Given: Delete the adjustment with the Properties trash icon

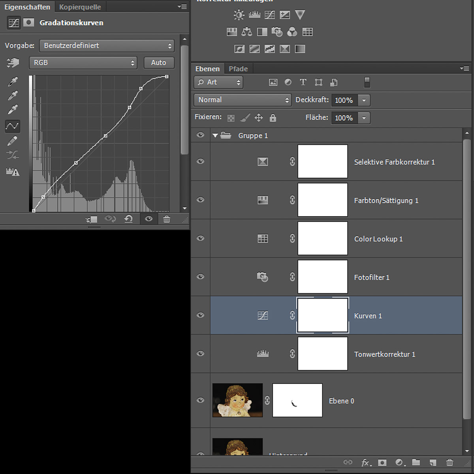Looking at the screenshot, I should 167,219.
